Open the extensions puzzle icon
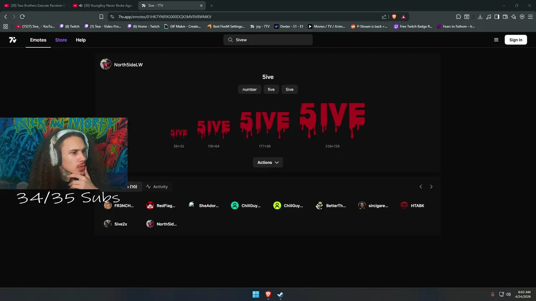 pos(459,17)
